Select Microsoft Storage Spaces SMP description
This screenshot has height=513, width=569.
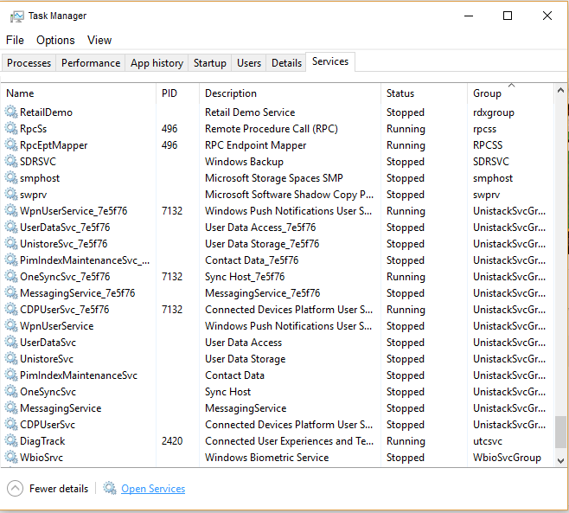(x=274, y=178)
